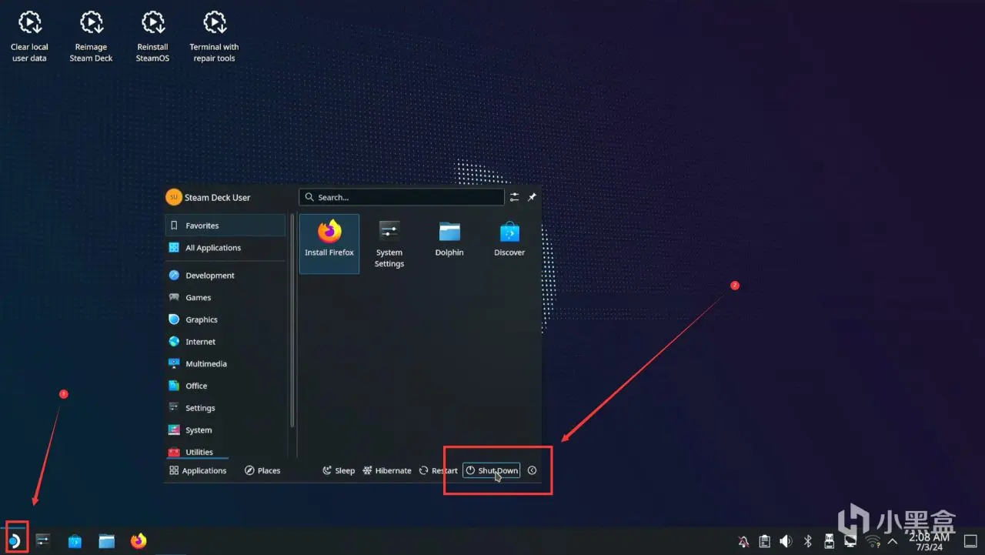Switch to the Applications tab
The image size is (985, 555).
click(x=198, y=470)
